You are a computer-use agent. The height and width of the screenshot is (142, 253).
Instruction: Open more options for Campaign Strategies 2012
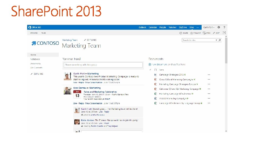(209, 75)
